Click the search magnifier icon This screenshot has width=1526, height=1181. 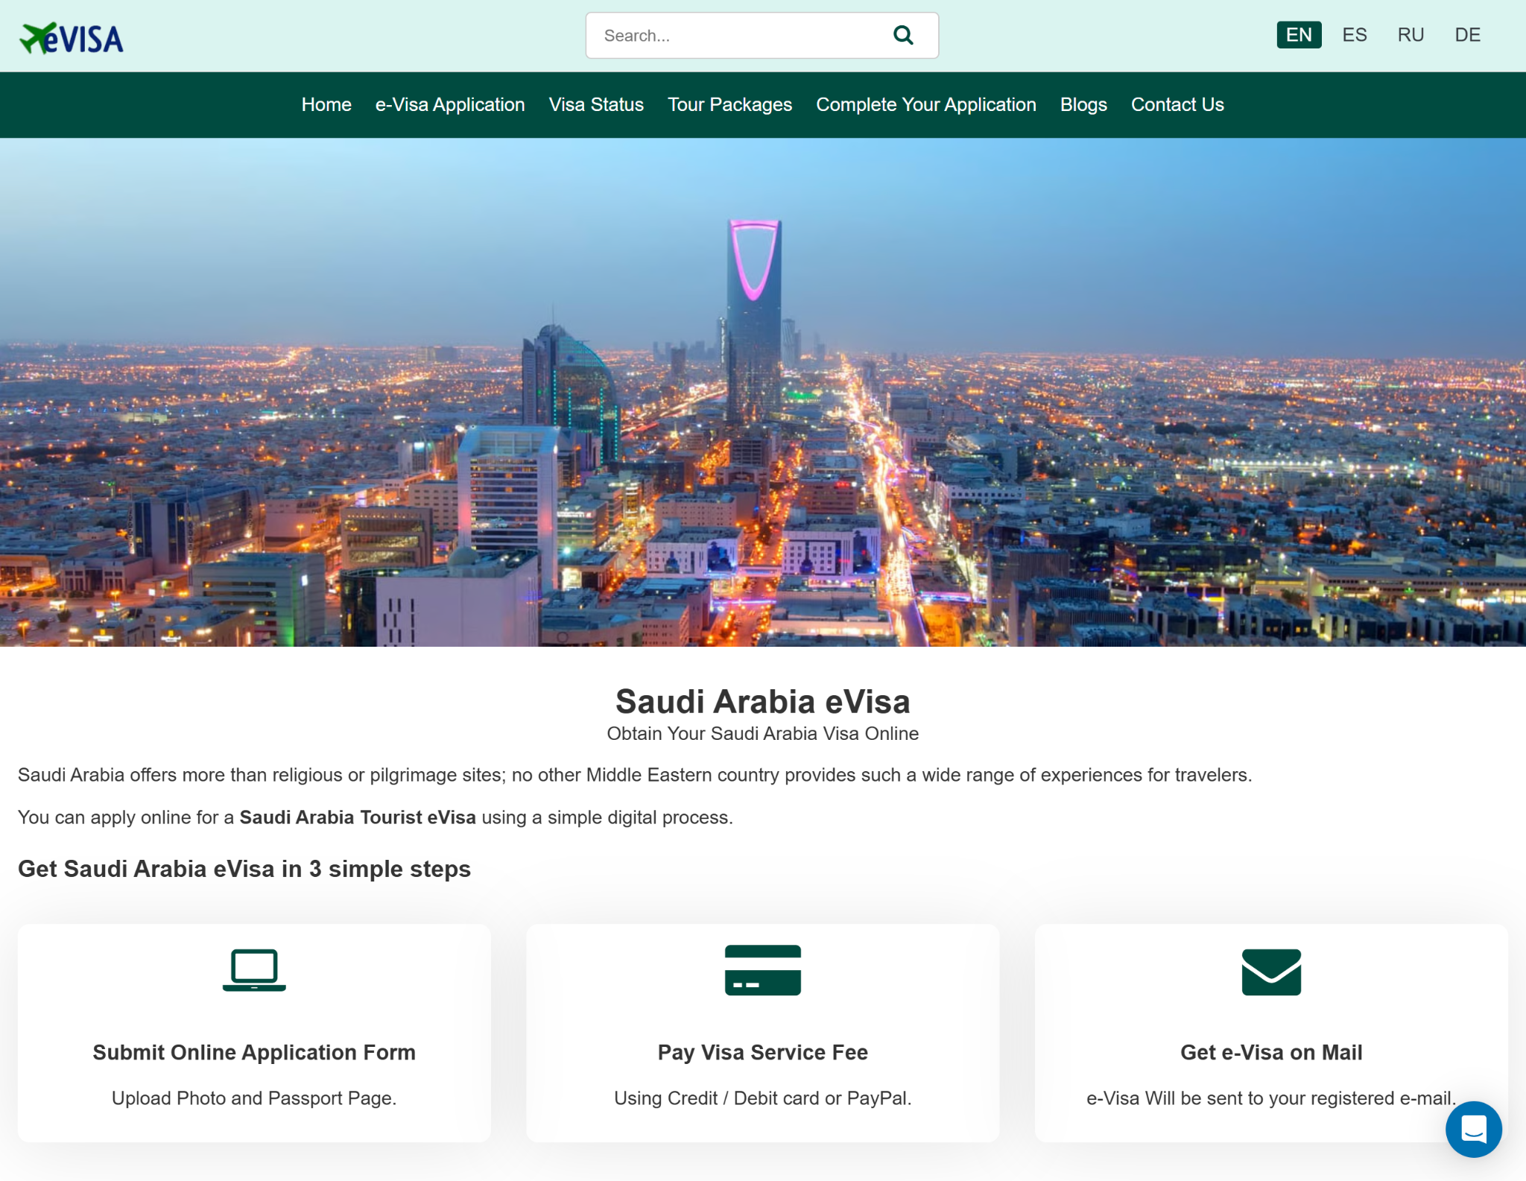point(902,35)
